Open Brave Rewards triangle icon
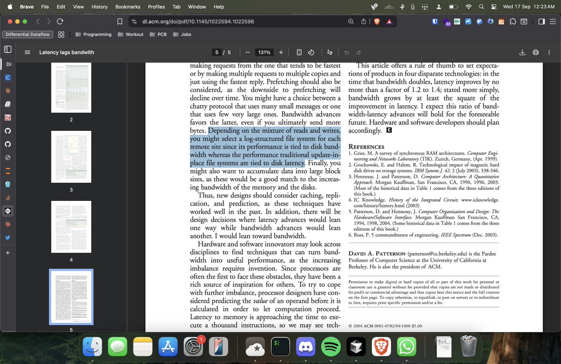Image resolution: width=561 pixels, height=364 pixels. click(x=389, y=21)
